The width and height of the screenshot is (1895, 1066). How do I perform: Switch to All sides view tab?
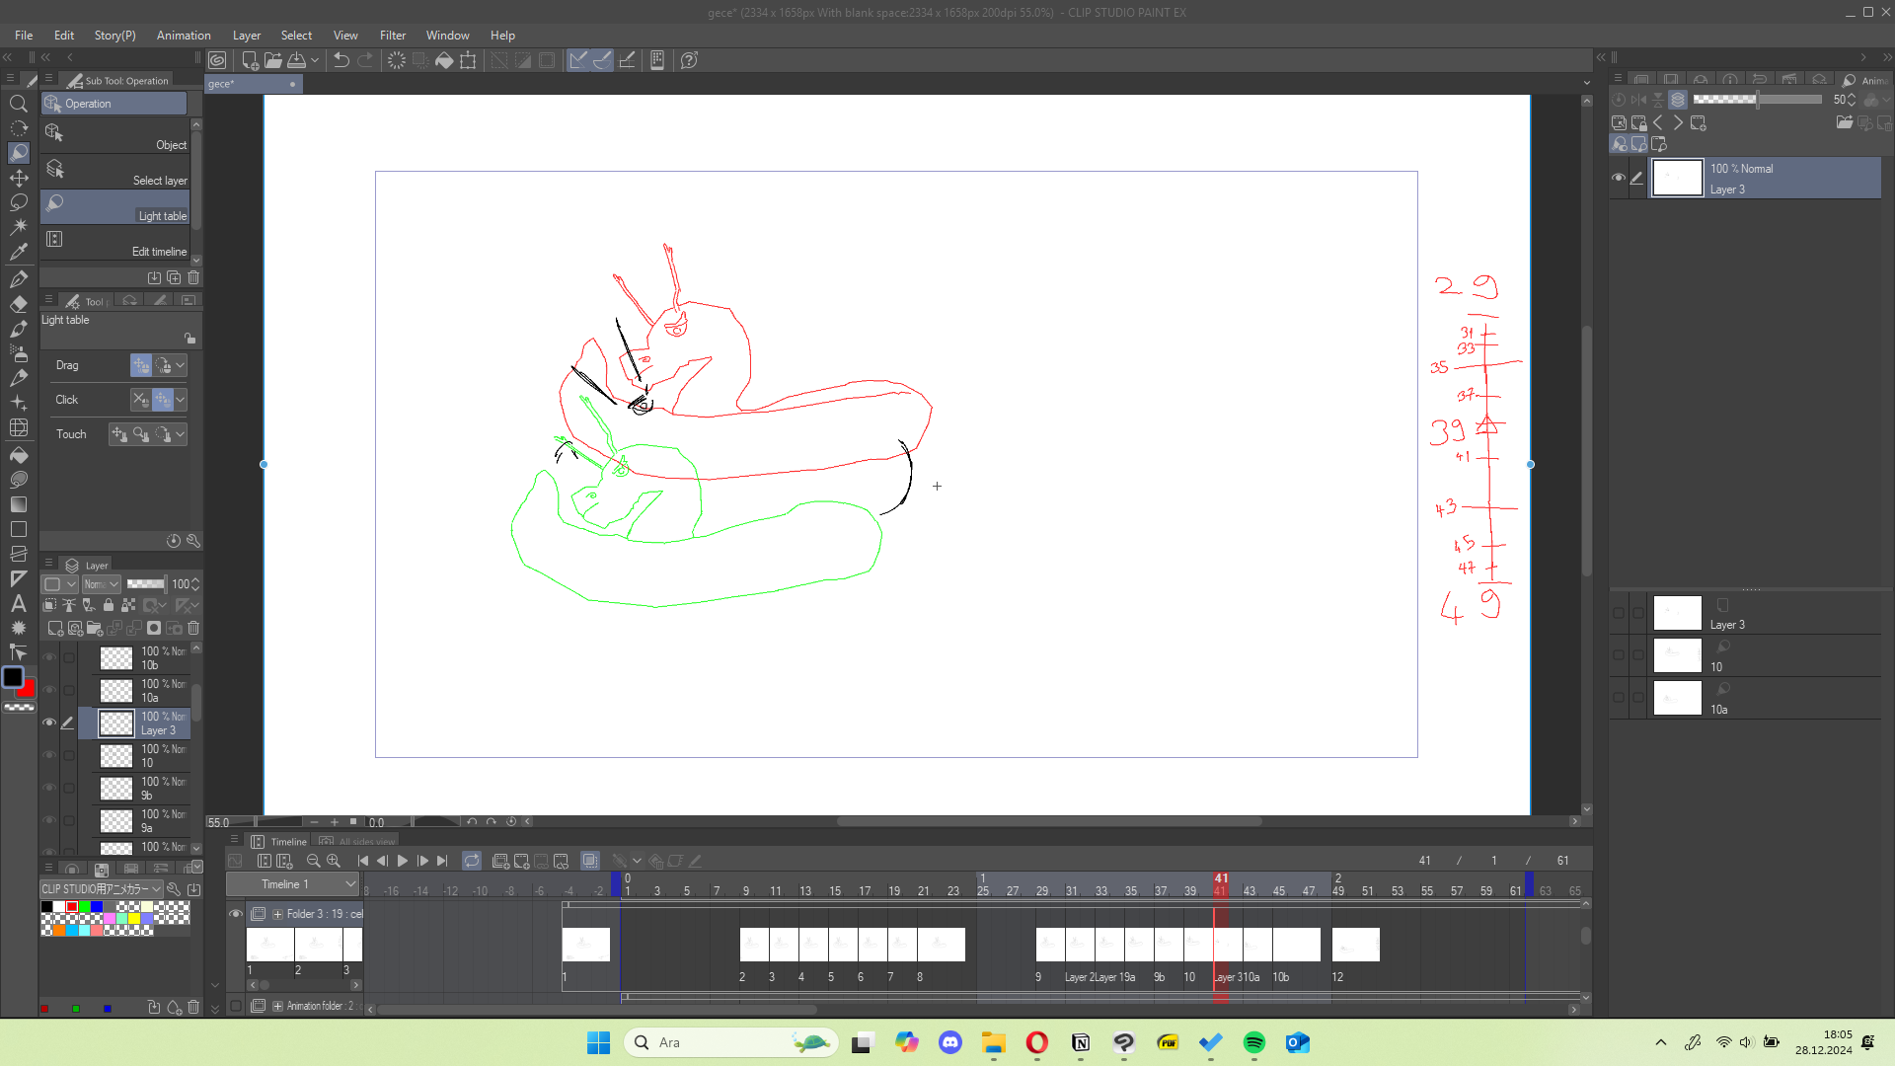[357, 842]
